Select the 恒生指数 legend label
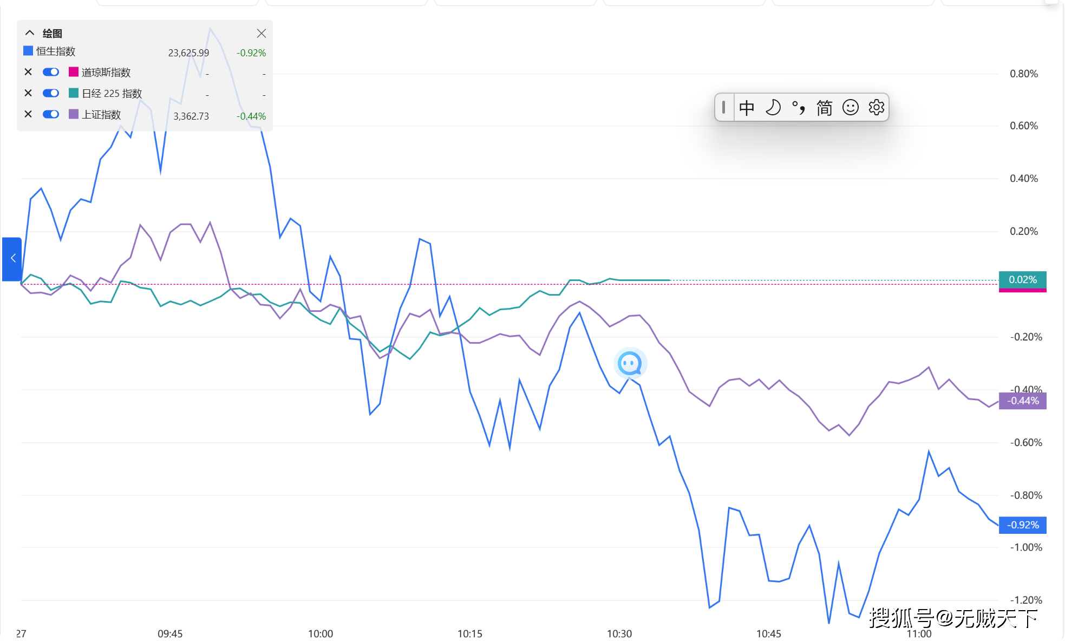This screenshot has width=1065, height=641. coord(56,51)
